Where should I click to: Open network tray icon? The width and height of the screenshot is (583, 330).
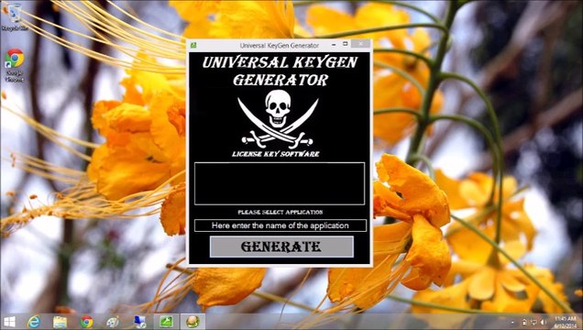coord(533,322)
